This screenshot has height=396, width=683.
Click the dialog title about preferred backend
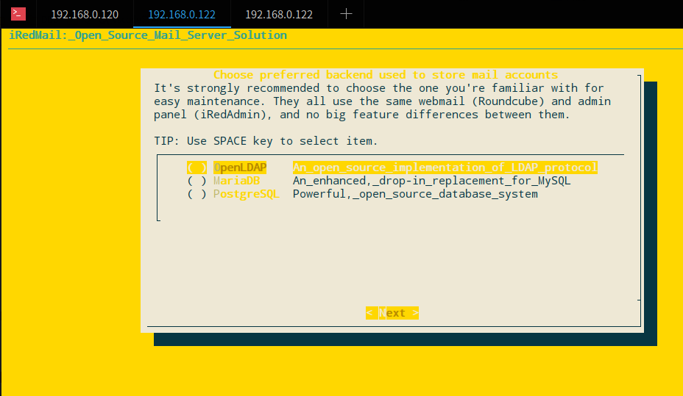click(386, 75)
